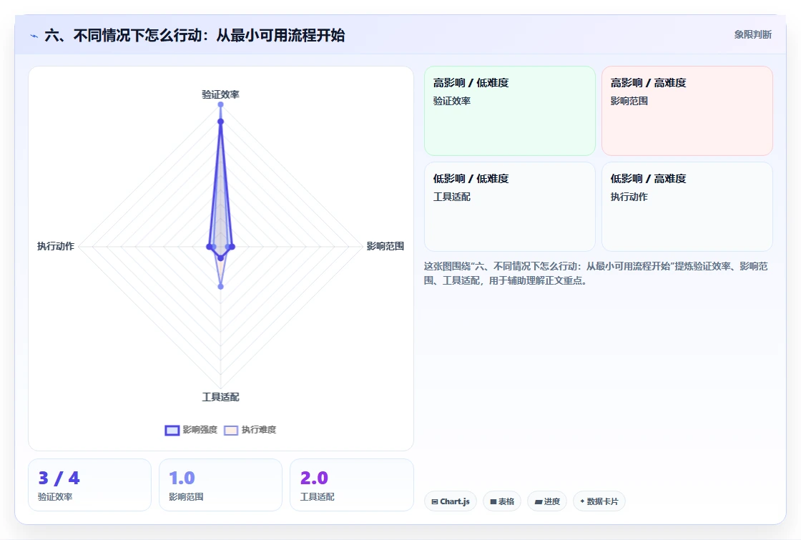Select the 高影响 / 低难度 quadrant card

[x=510, y=111]
